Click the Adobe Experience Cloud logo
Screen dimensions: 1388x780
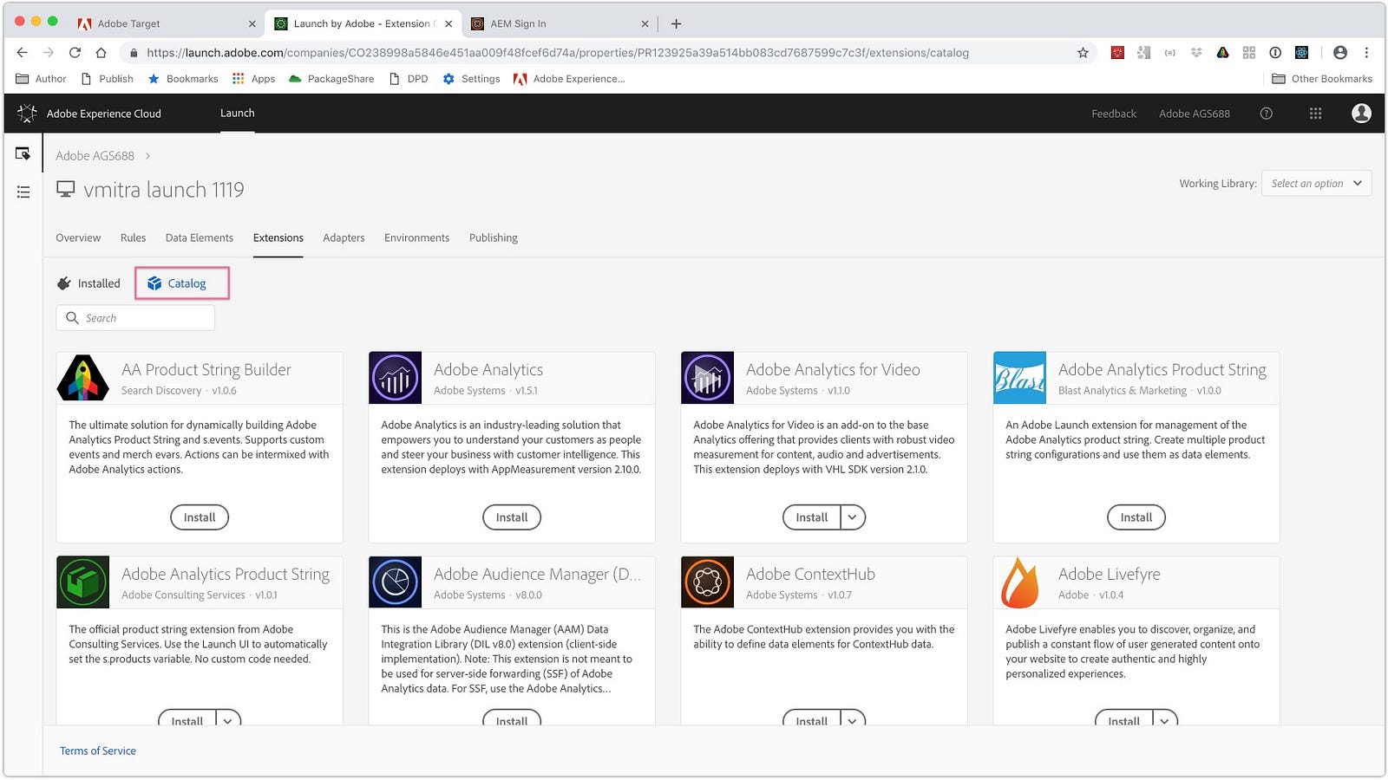pyautogui.click(x=27, y=114)
